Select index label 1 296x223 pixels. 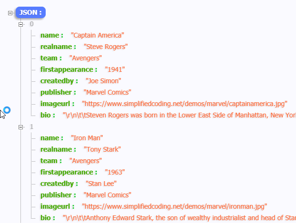coord(31,127)
